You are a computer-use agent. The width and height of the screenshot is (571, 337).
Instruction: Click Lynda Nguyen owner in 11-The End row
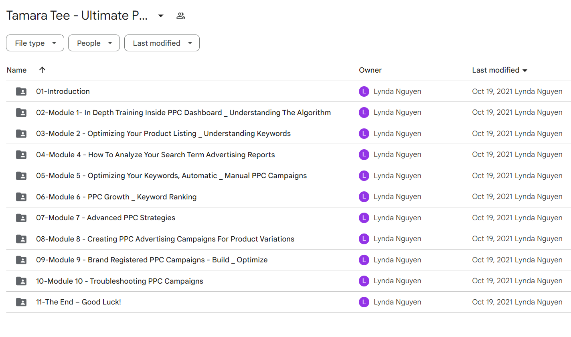point(397,302)
